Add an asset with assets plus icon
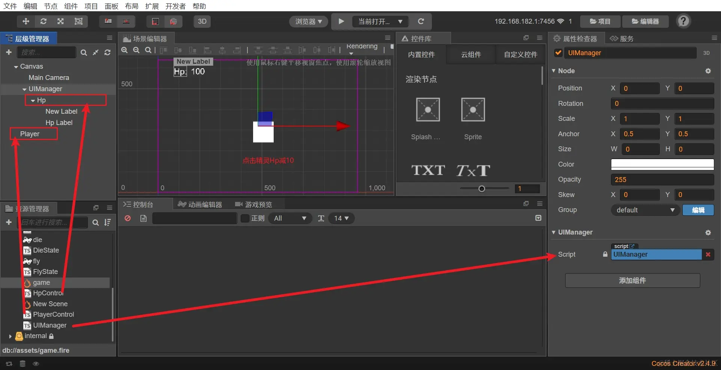 click(x=9, y=222)
